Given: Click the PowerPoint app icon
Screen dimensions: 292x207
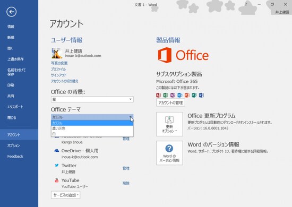Looking at the screenshot, I should pos(187,95).
